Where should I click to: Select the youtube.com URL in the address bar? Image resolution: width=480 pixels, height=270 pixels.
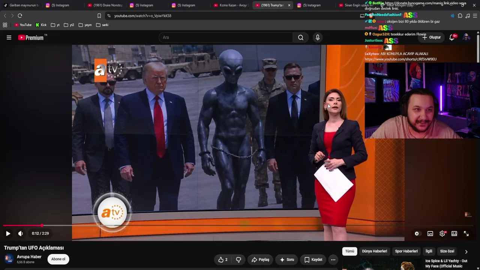point(143,16)
